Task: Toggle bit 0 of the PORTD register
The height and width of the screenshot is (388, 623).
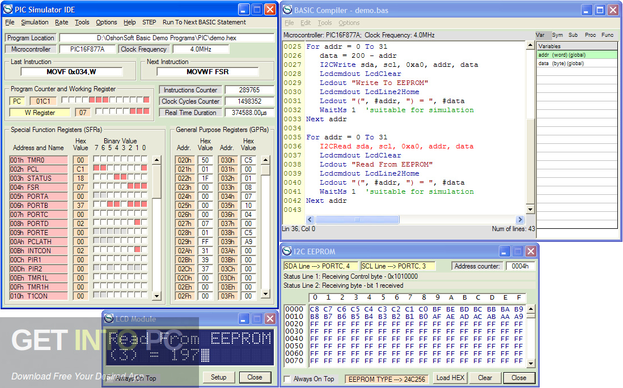Action: [x=144, y=223]
